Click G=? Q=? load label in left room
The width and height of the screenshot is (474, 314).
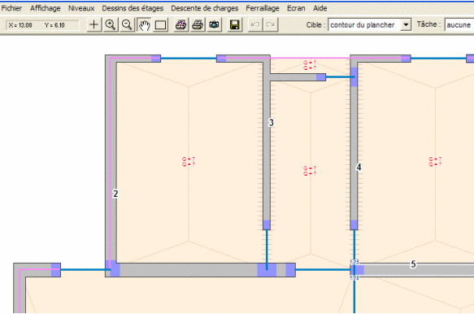(189, 162)
